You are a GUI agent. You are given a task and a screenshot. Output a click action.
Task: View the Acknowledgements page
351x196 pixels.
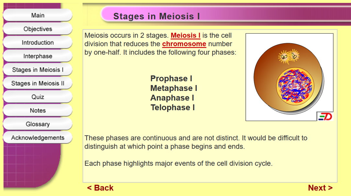(38, 138)
